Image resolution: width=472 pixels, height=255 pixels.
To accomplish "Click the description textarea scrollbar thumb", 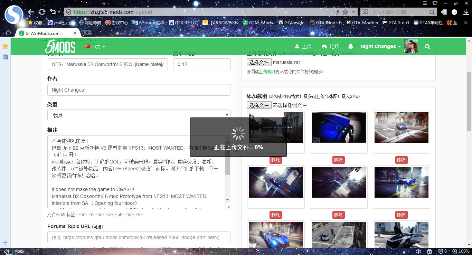I will pos(227,158).
